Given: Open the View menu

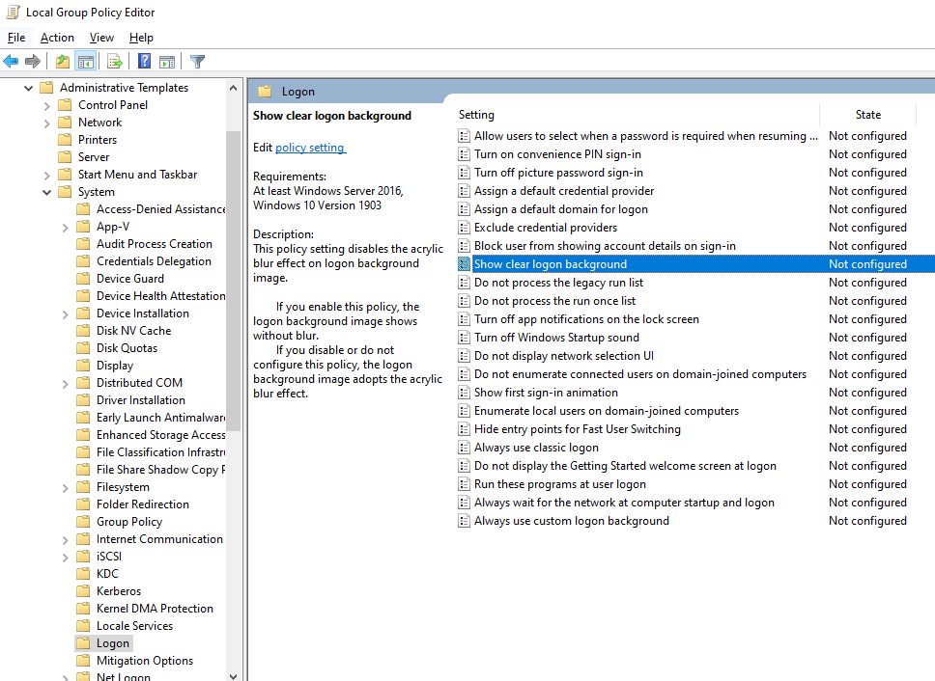Looking at the screenshot, I should [x=101, y=38].
